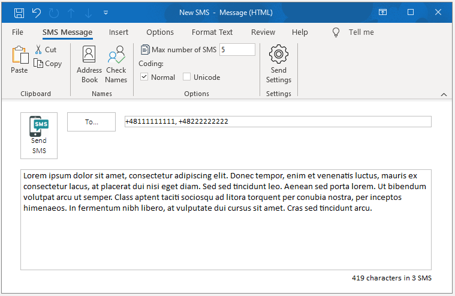Enable Unicode coding checkbox
Viewport: 455px width, 296px height.
pos(186,77)
